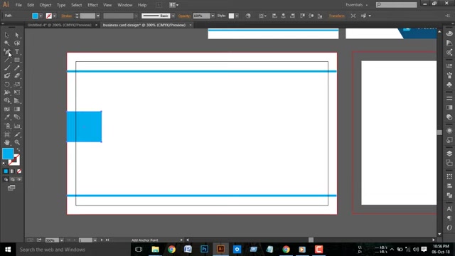Click the Stroke link in control bar
The image size is (455, 256).
click(x=66, y=16)
